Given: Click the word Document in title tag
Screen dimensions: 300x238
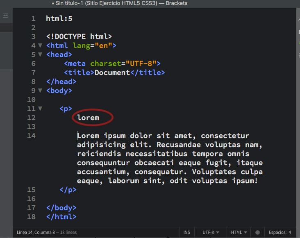Looking at the screenshot, I should click(112, 73).
